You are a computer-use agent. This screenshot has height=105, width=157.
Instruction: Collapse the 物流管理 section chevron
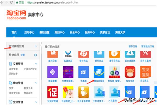36,83
